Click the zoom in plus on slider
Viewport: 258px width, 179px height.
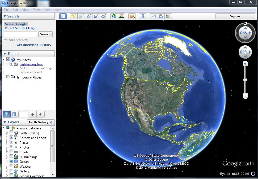pos(245,64)
